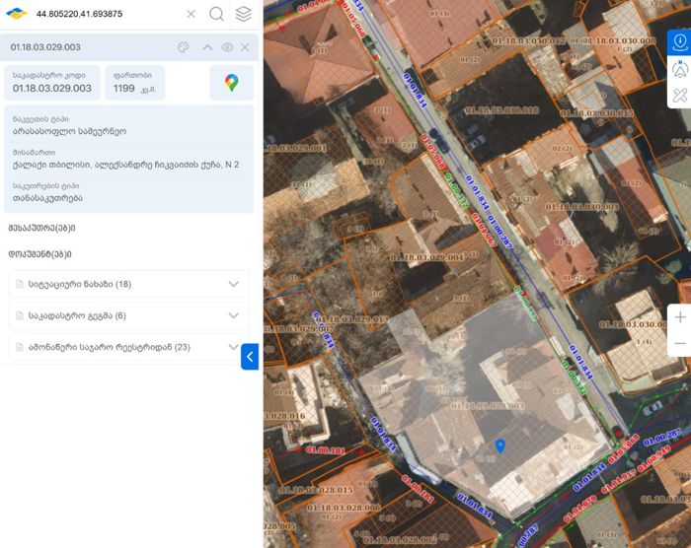Viewport: 691px width, 548px height.
Task: Click the არასასოფლო სამეურნეო parcel type text
Action: click(70, 131)
